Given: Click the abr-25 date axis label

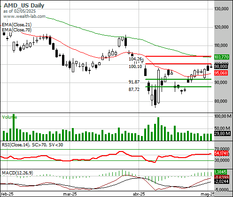Looking at the screenshot, I should [139, 194].
